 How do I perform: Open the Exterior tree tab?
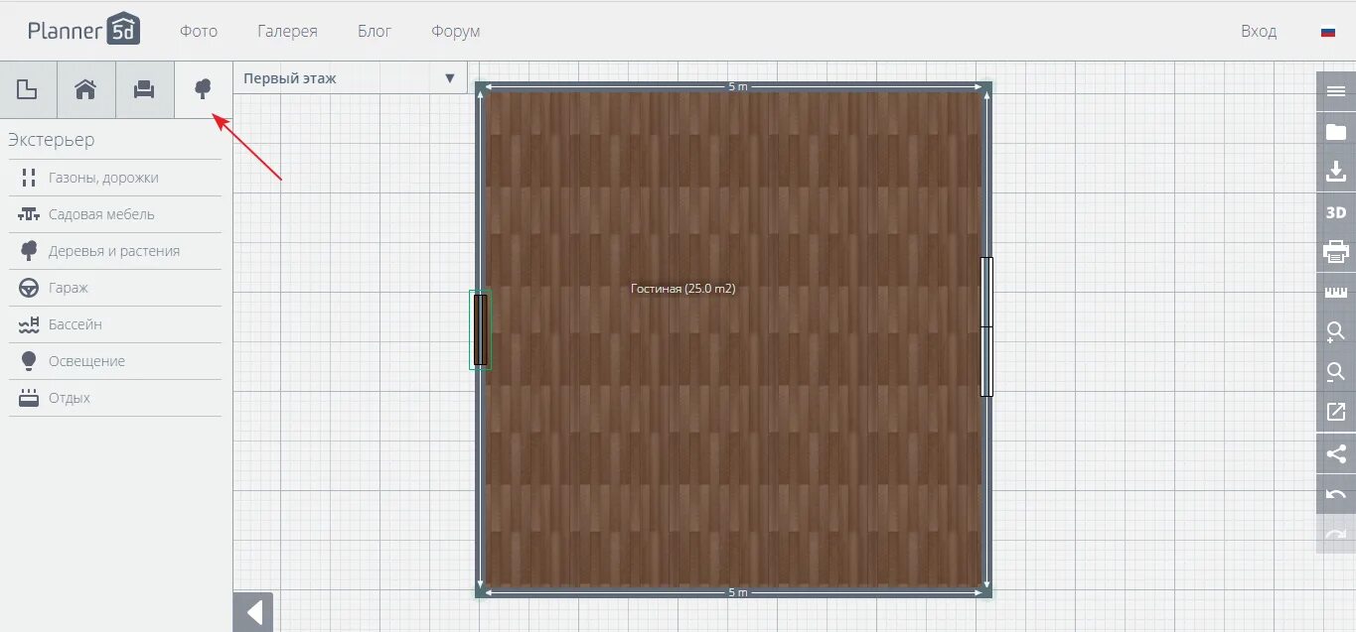(x=203, y=89)
